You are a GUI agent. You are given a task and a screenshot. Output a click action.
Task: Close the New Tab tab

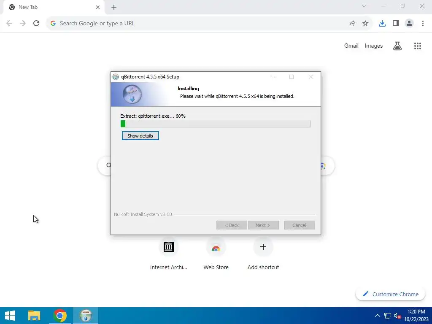98,7
